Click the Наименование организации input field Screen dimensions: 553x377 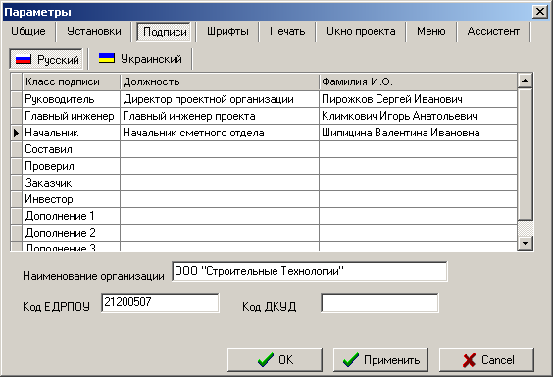(x=310, y=271)
